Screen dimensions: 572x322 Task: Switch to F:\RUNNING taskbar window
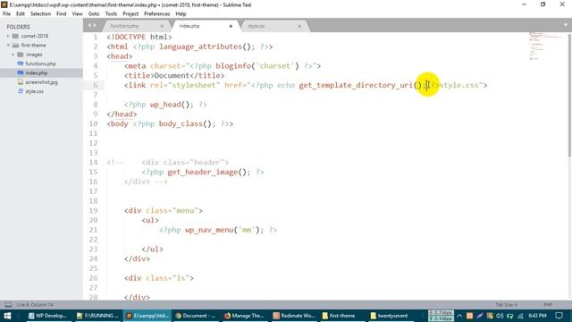[97, 316]
